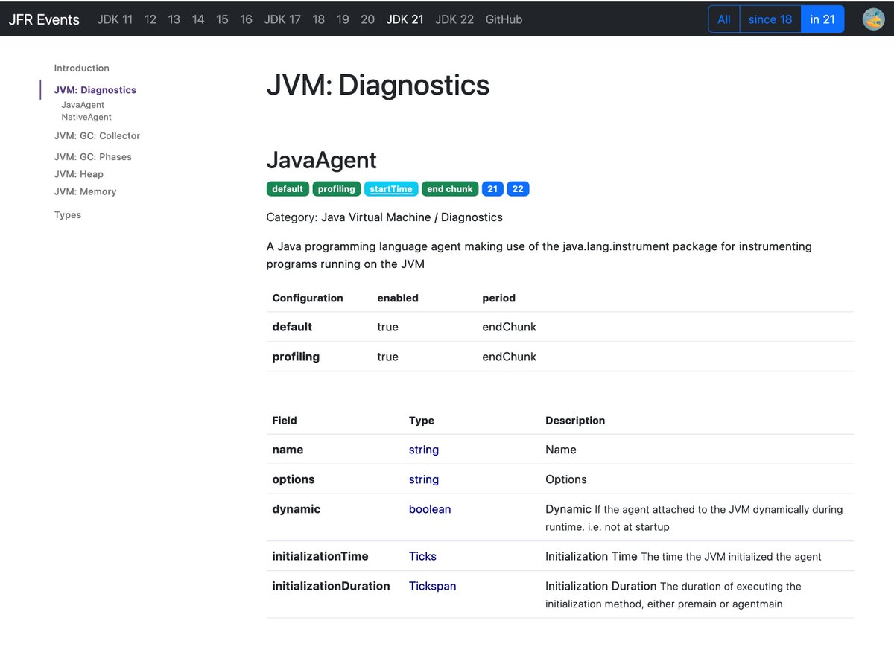Click the string type link for options
Screen dimensions: 894x661
(424, 479)
